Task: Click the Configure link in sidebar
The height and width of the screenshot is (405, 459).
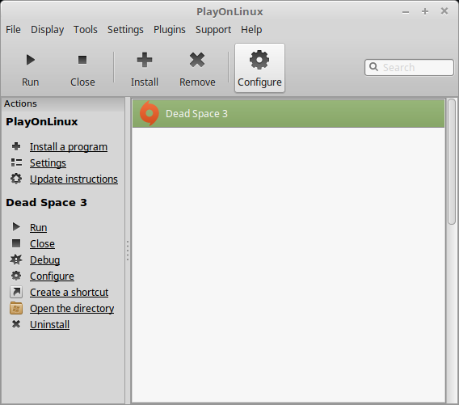Action: click(52, 276)
